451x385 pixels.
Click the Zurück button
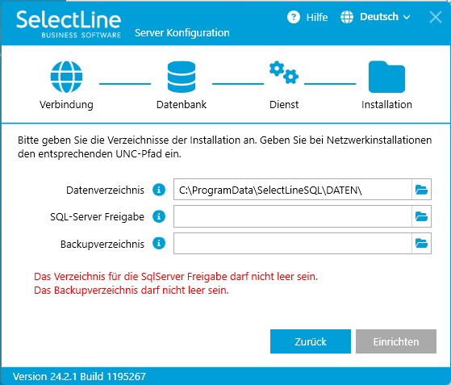311,341
